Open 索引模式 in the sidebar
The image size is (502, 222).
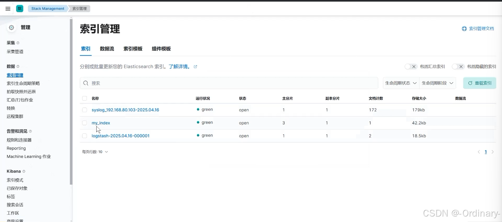click(15, 180)
